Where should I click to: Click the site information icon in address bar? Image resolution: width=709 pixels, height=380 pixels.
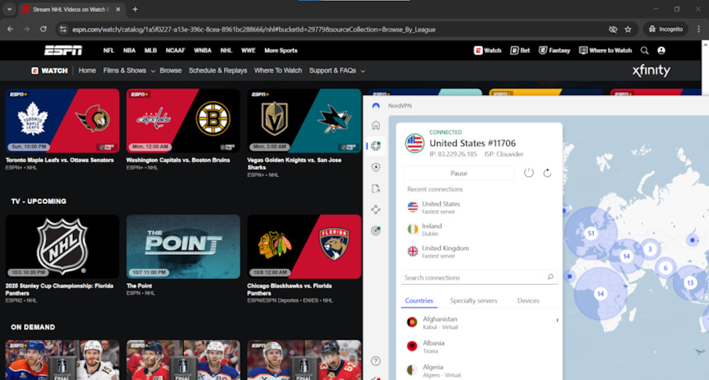tap(64, 29)
